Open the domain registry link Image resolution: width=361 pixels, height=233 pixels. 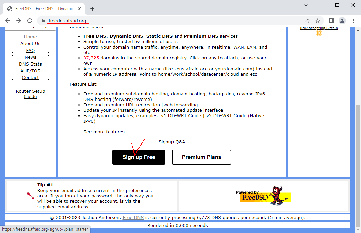(169, 58)
